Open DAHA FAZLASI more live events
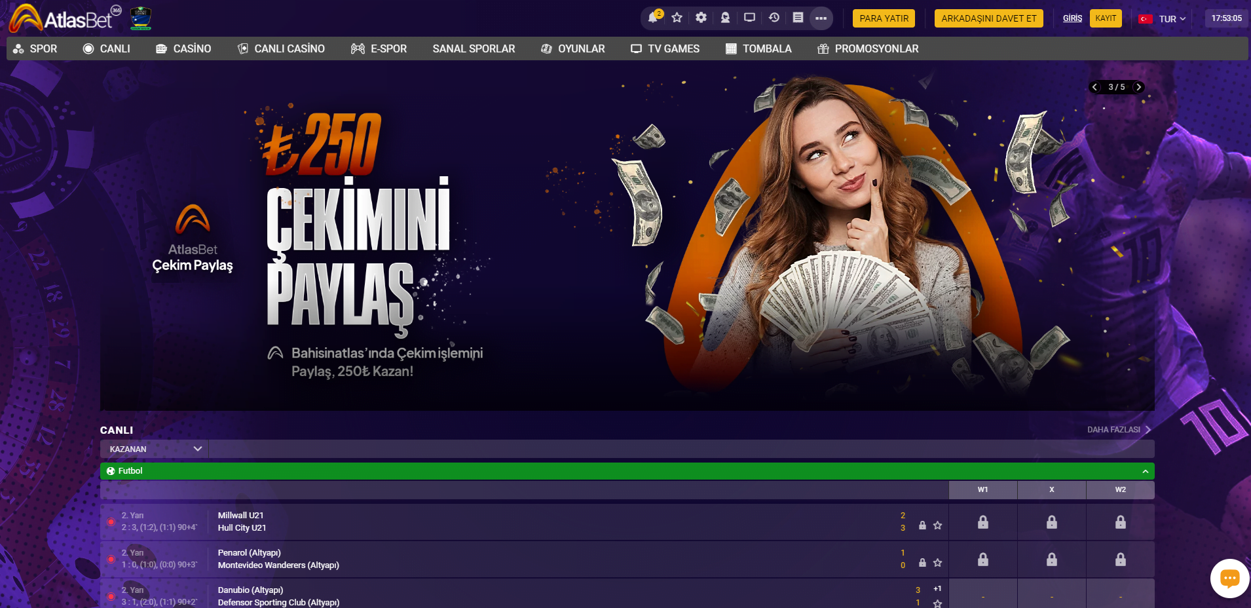The width and height of the screenshot is (1251, 608). (1119, 430)
